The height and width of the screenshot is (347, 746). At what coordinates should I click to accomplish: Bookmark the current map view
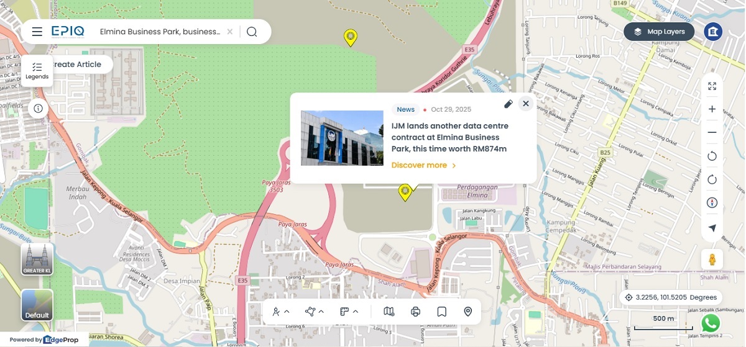pyautogui.click(x=442, y=312)
